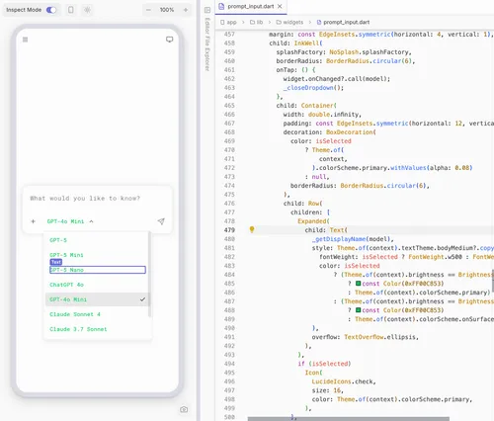
Task: Open the hamburger menu in the app preview
Action: coord(26,40)
